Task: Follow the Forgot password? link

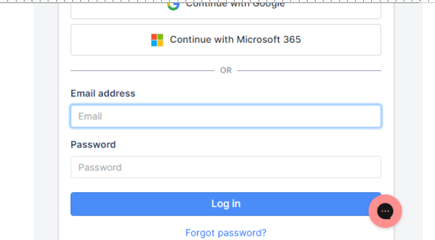Action: (226, 233)
